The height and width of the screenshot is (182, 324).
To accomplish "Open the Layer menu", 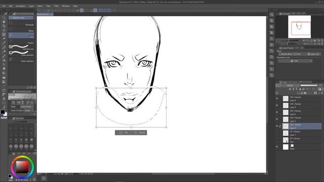I will [31, 6].
